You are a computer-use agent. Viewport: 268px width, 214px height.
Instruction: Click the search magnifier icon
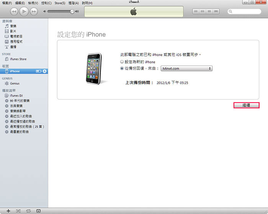tap(230, 11)
